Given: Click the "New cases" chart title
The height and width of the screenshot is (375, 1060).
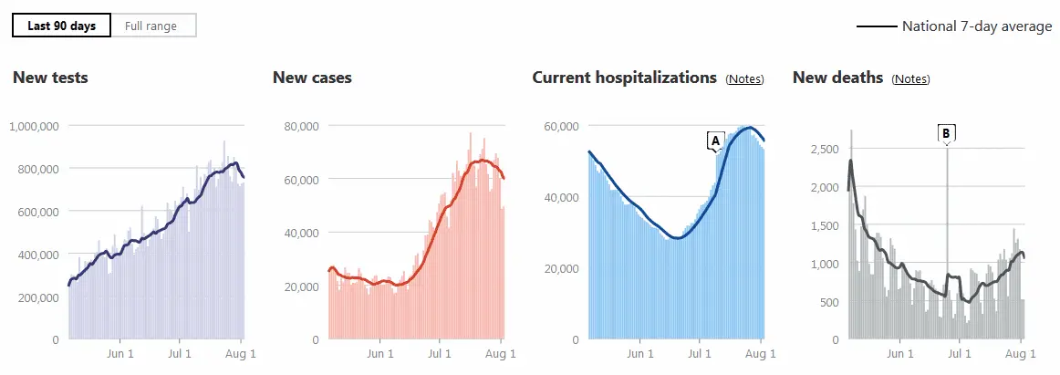Looking at the screenshot, I should (312, 78).
